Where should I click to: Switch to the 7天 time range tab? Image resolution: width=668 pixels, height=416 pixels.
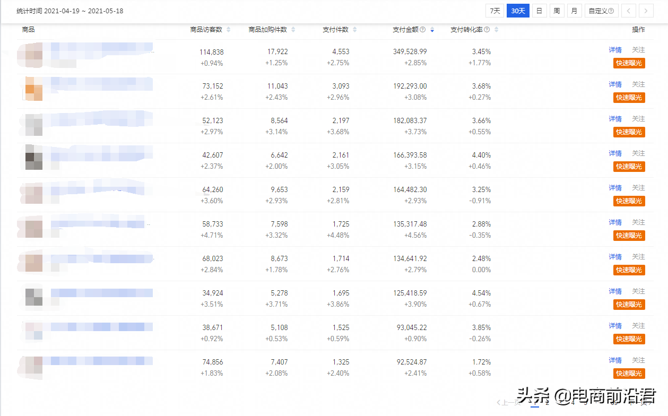(495, 10)
